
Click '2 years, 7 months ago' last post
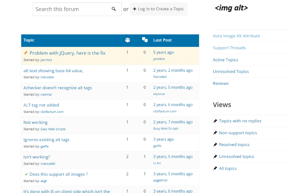click(173, 122)
